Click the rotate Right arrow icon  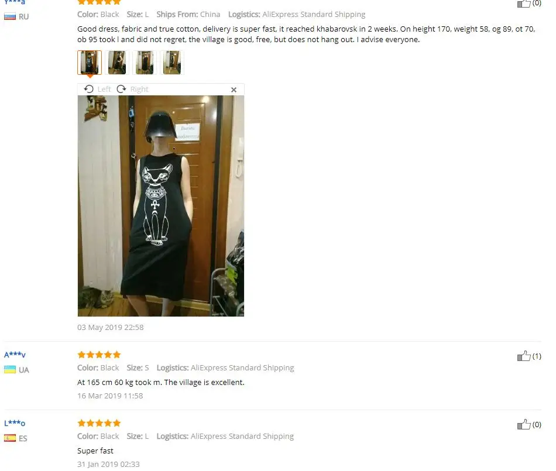(x=121, y=89)
